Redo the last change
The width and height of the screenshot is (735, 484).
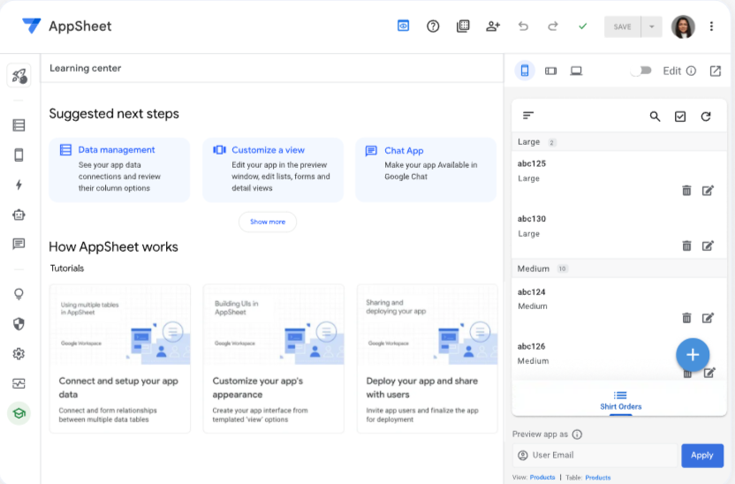(553, 26)
